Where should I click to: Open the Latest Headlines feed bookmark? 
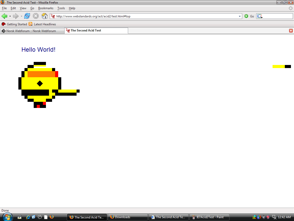click(42, 24)
